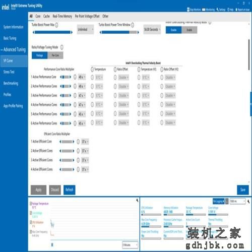Pause the monitoring graph
This screenshot has height=252, width=252.
click(x=52, y=245)
